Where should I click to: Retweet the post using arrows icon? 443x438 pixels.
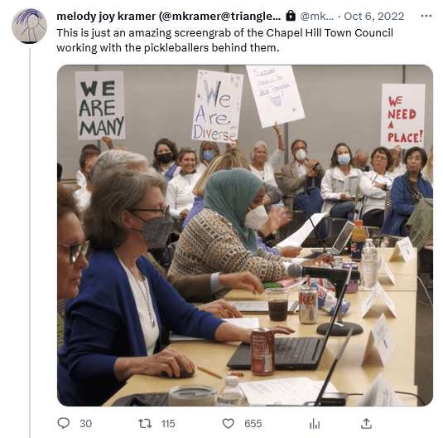pos(145,424)
